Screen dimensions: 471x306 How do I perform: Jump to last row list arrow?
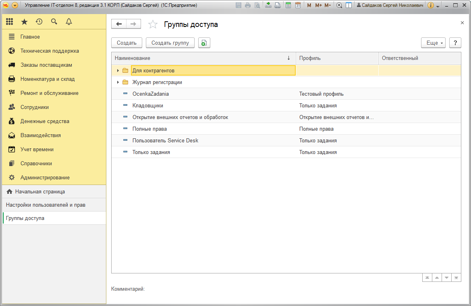coord(456,278)
